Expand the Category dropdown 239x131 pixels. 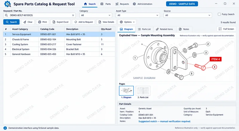[96, 15]
